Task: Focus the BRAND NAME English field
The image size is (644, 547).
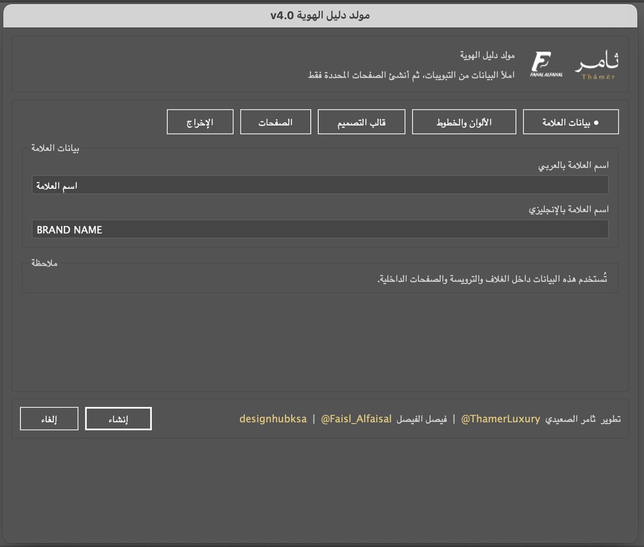Action: [x=320, y=229]
